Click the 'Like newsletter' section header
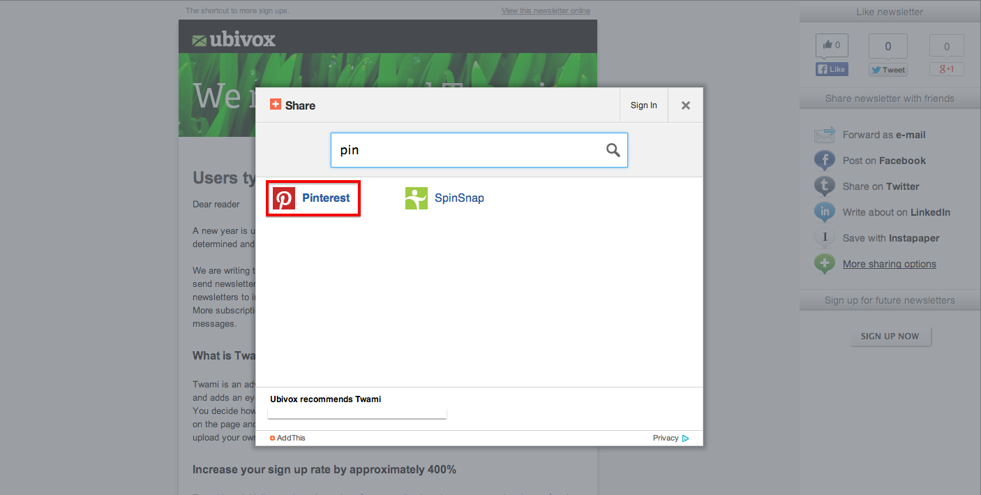 coord(890,12)
